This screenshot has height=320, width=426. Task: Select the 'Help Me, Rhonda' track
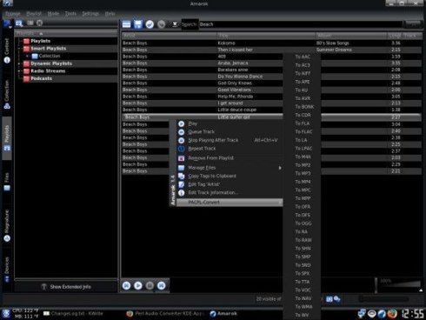coord(236,97)
